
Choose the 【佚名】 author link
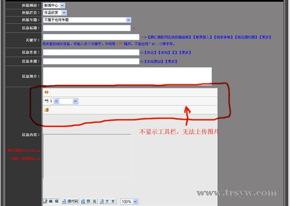point(150,52)
